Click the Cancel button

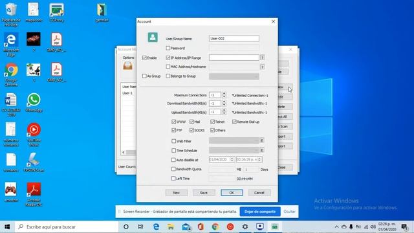[259, 193]
